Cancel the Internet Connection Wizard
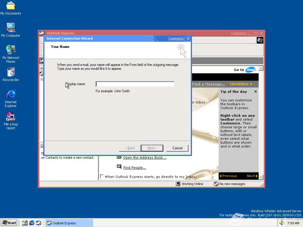This screenshot has height=227, width=303. click(x=177, y=148)
